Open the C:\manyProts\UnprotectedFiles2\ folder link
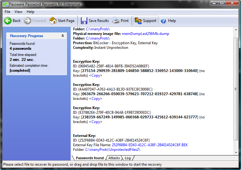The image size is (241, 170). 113,150
